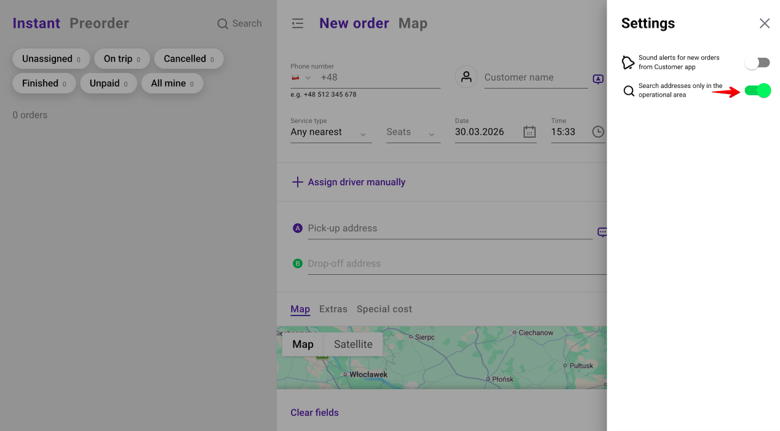Switch to the Preorder tab
The height and width of the screenshot is (431, 780).
coord(99,23)
